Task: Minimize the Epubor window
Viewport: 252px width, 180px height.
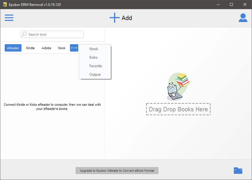Action: tap(218, 4)
